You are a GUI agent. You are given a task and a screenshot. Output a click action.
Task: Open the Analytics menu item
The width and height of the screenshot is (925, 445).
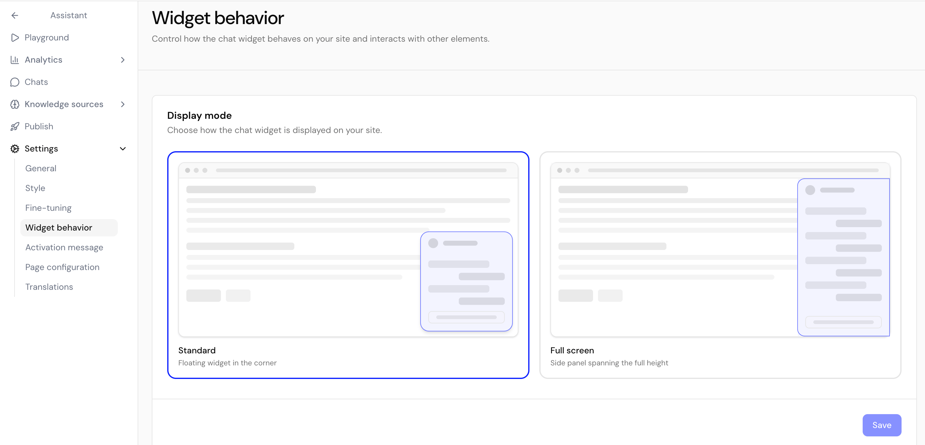pos(44,60)
